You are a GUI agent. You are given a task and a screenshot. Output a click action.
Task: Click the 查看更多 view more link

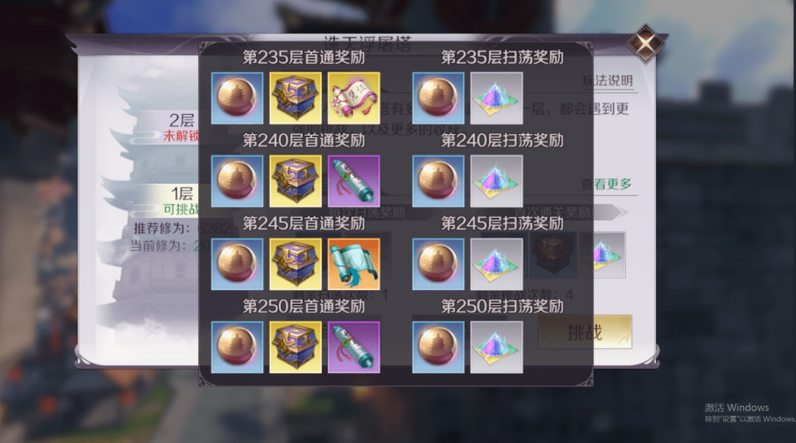pos(607,184)
